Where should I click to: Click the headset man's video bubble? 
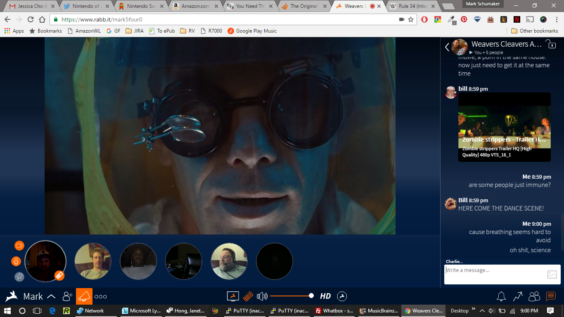click(229, 261)
